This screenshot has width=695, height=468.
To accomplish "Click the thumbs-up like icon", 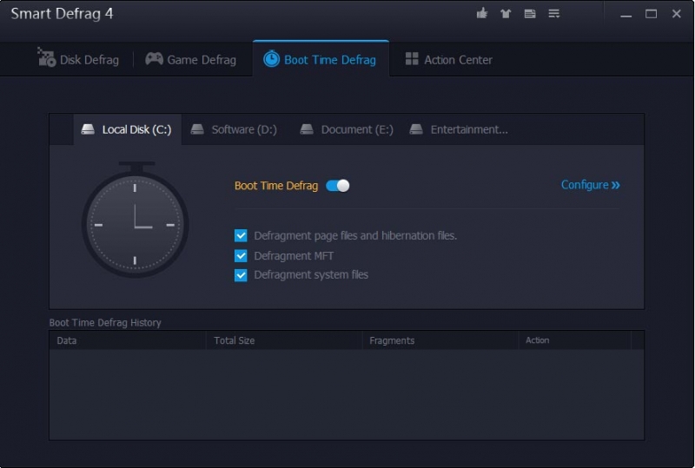I will (482, 14).
